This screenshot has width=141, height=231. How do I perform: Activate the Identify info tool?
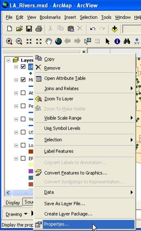point(117,41)
